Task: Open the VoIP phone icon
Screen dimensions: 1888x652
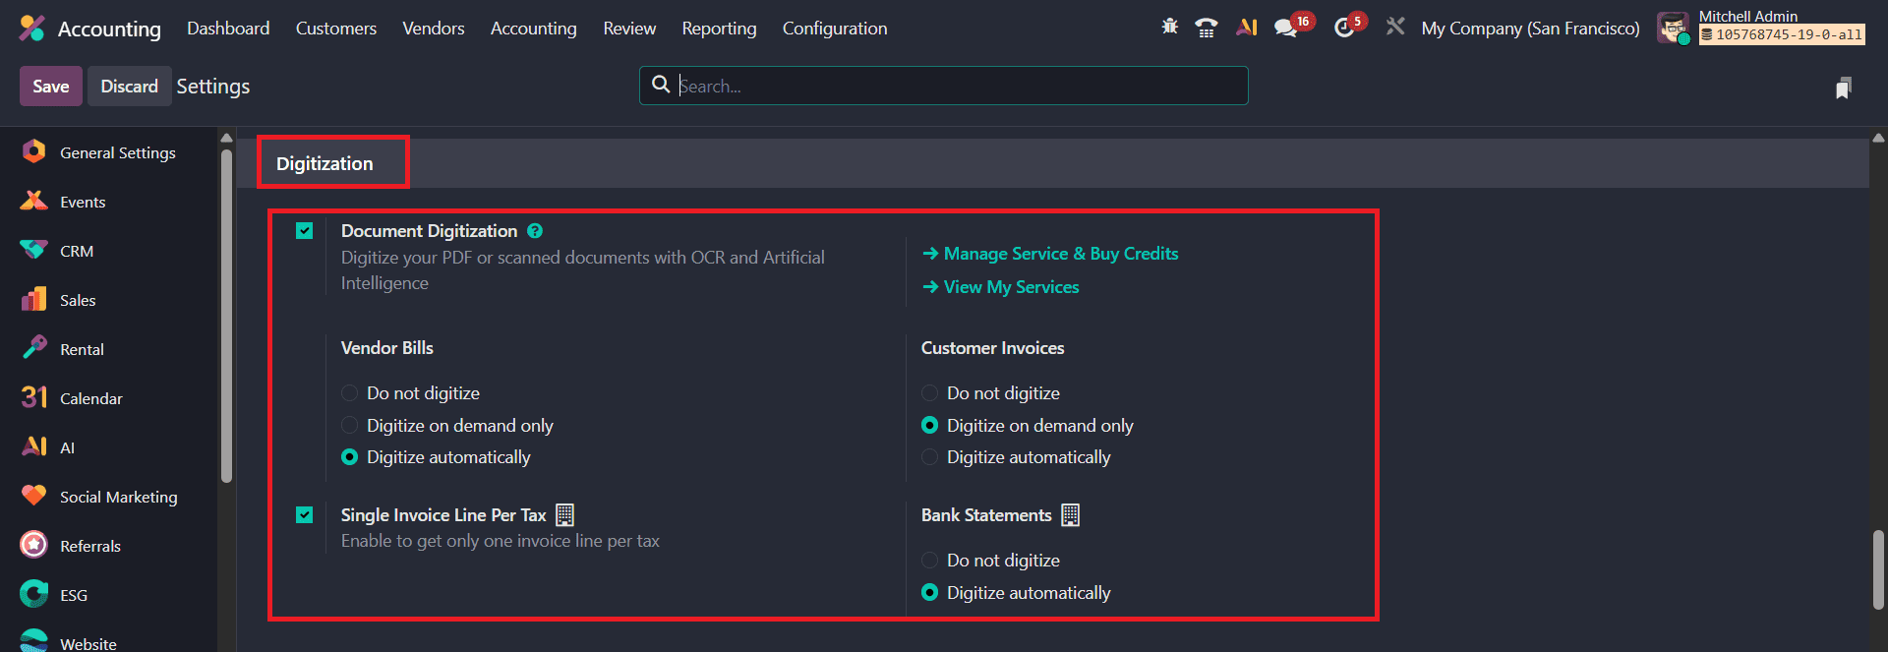Action: click(x=1207, y=28)
